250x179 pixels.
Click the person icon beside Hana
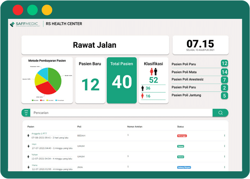pyautogui.click(x=28, y=167)
